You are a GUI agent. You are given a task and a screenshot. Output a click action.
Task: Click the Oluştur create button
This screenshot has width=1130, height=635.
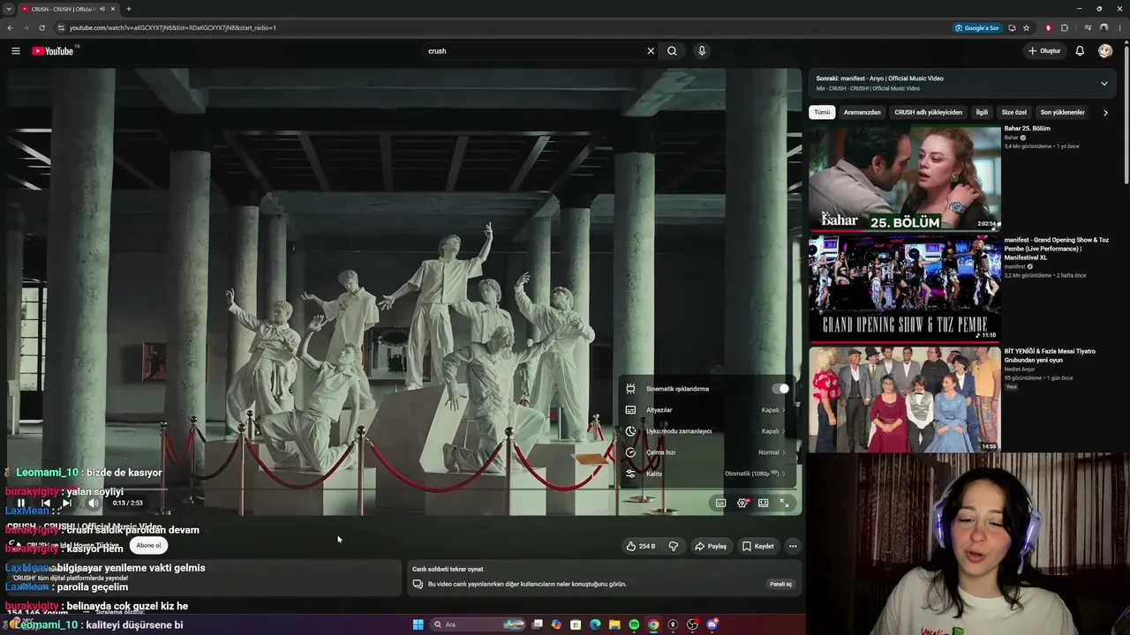point(1044,51)
